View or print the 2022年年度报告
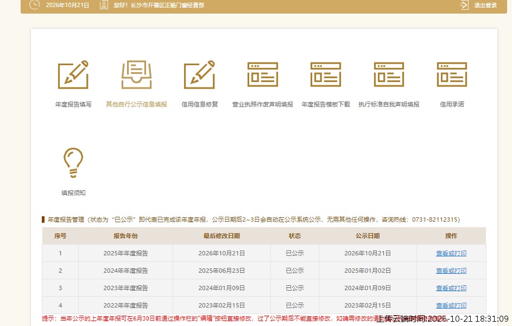 pos(451,305)
